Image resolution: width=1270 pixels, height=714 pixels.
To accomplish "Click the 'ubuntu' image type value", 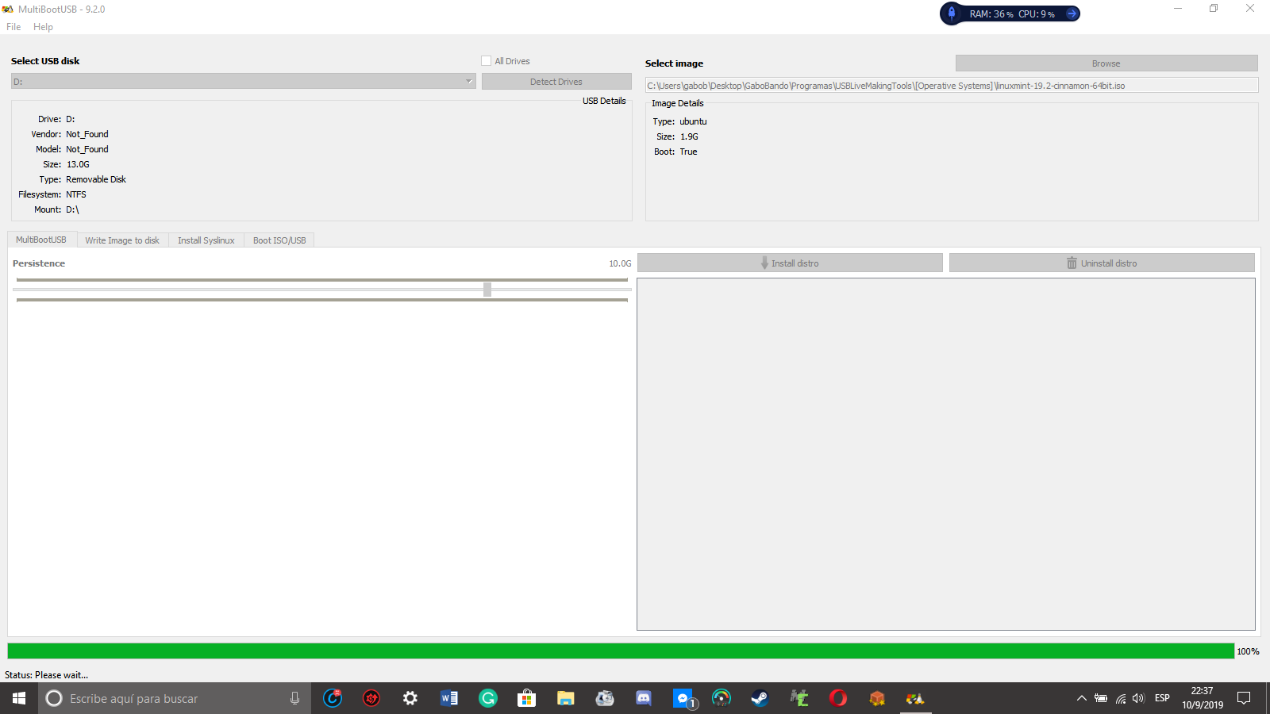I will point(693,121).
